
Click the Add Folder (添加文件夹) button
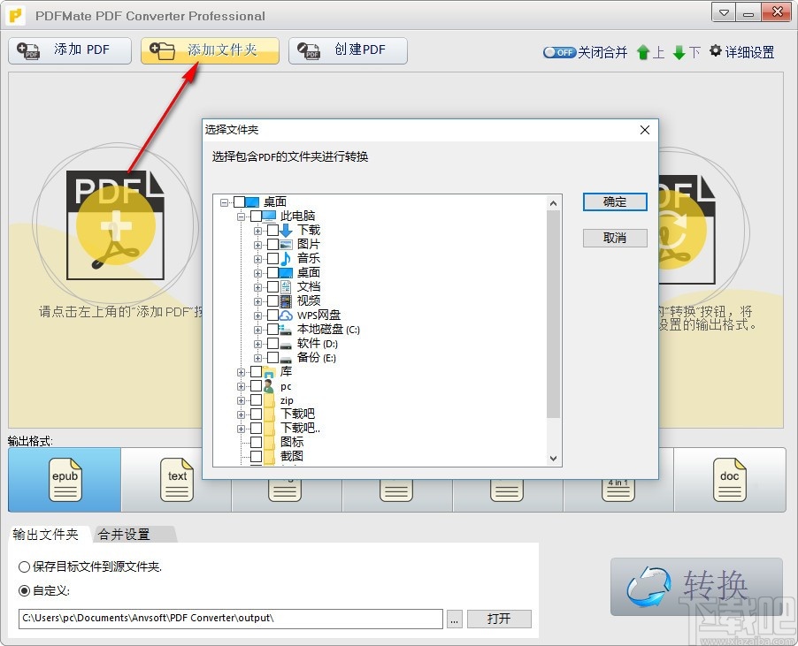click(x=210, y=50)
